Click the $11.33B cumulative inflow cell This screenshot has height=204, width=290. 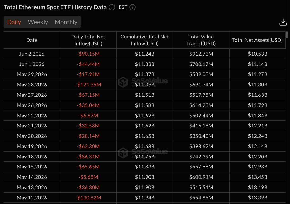[145, 64]
